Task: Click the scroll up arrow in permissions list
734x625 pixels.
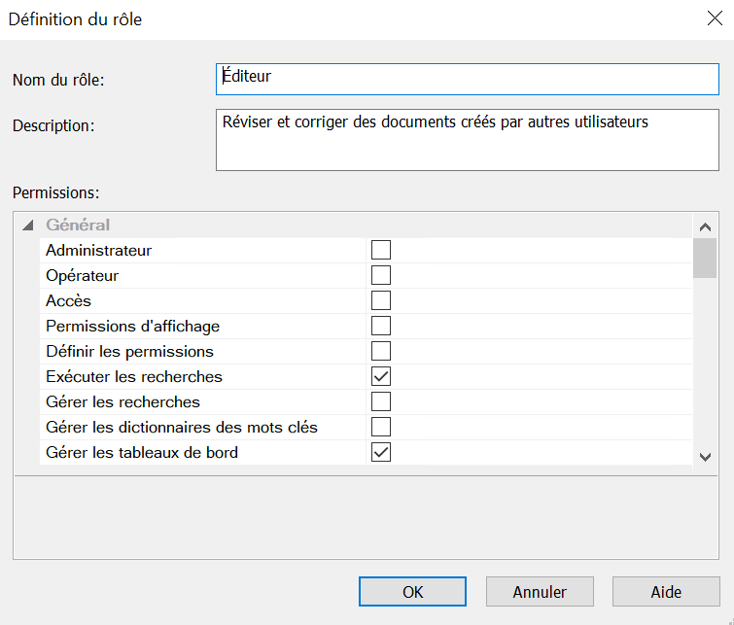Action: pyautogui.click(x=705, y=227)
